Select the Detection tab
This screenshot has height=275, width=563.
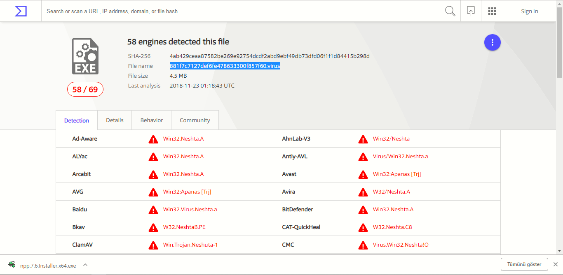coord(77,120)
